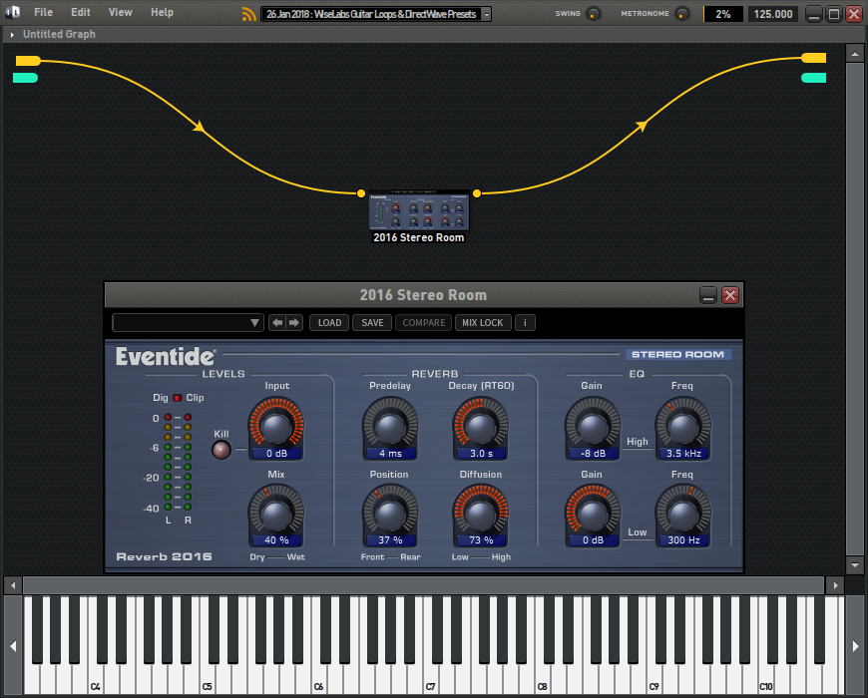The image size is (868, 698).
Task: Click the 4 ms Predelay value field
Action: 391,454
